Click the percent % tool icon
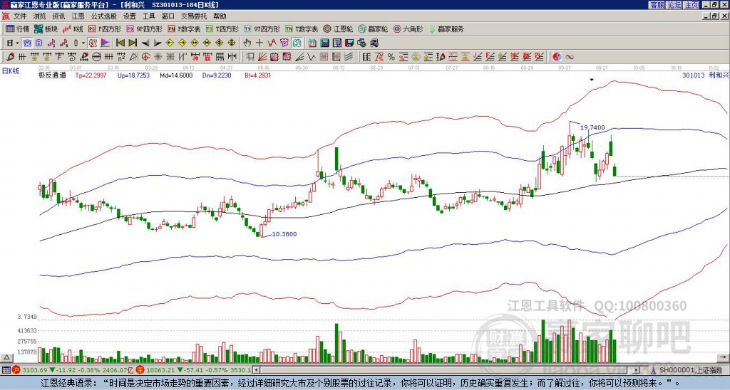The height and width of the screenshot is (390, 730). pos(391,57)
